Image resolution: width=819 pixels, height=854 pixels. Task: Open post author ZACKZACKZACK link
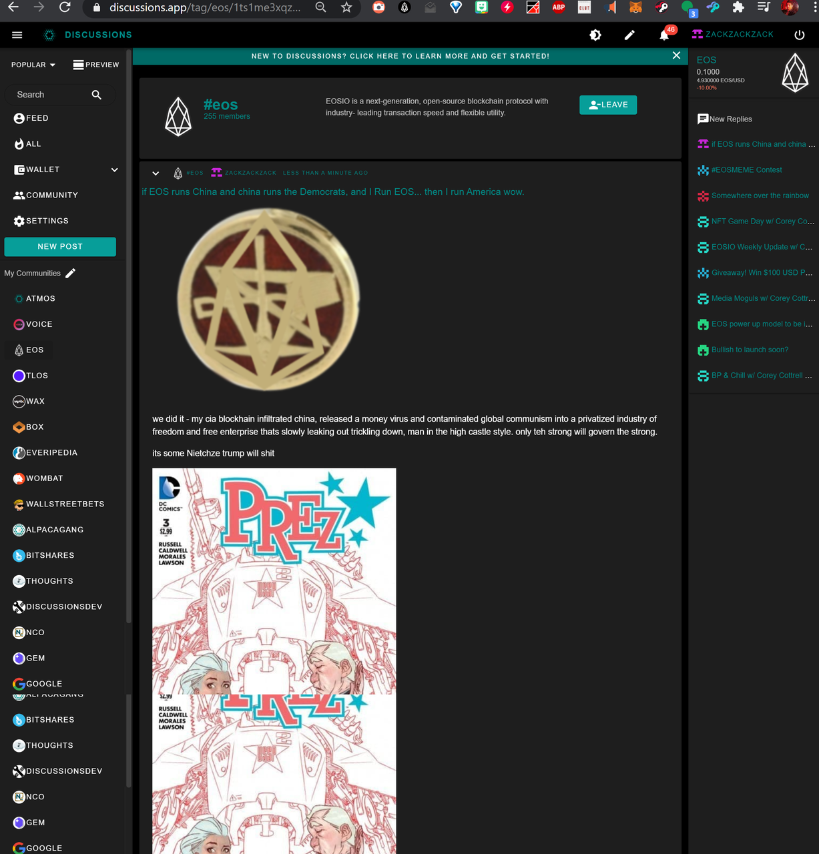pos(250,173)
